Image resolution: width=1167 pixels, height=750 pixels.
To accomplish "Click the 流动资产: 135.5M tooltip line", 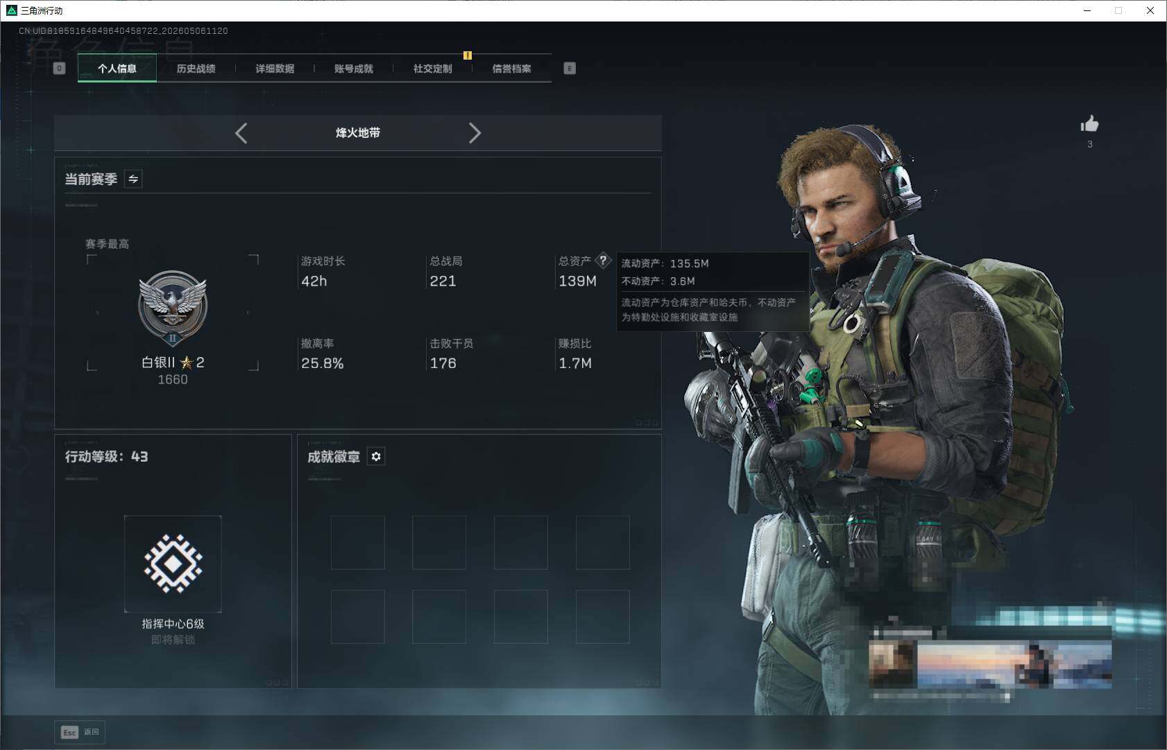I will pyautogui.click(x=665, y=263).
